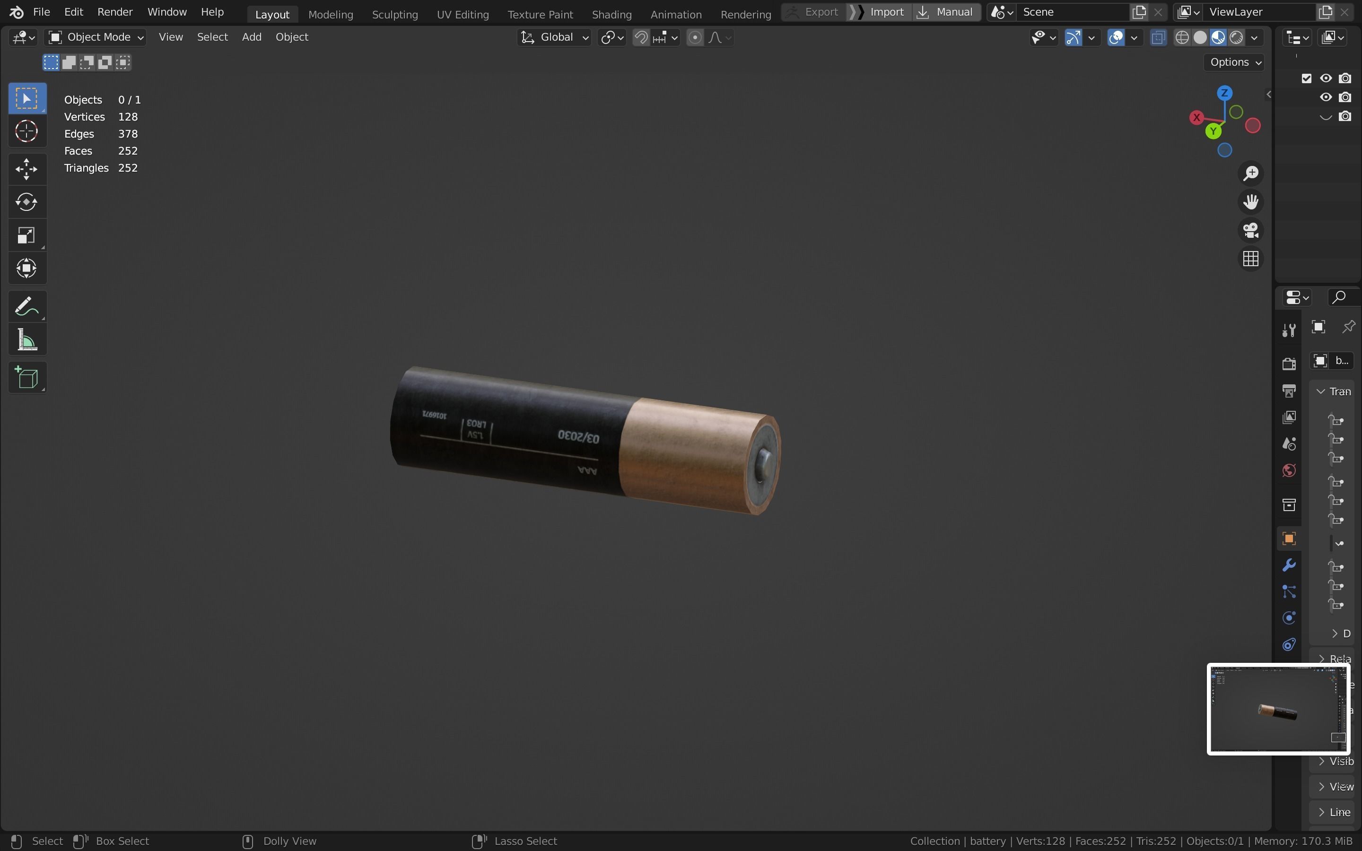
Task: Switch to Material Preview shading
Action: (x=1218, y=38)
